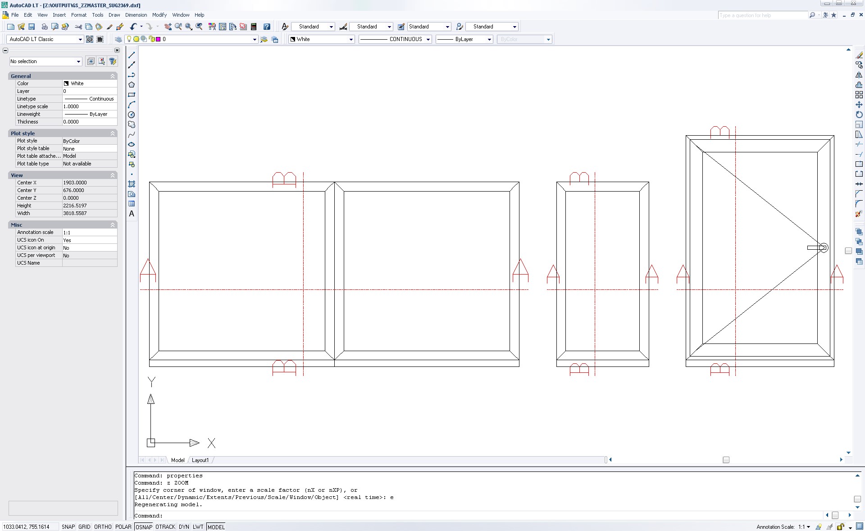Activate the Pan realtime hand icon
The width and height of the screenshot is (865, 531).
point(168,27)
